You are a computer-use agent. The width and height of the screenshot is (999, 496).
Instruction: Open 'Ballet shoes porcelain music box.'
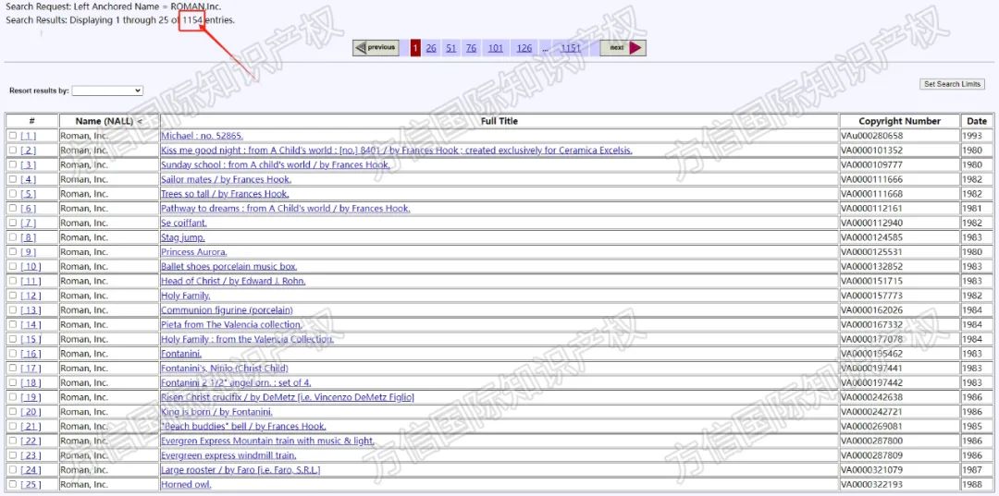(228, 266)
